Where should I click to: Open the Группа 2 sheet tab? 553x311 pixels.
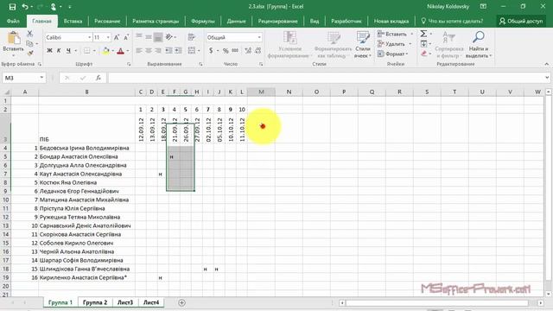(95, 302)
